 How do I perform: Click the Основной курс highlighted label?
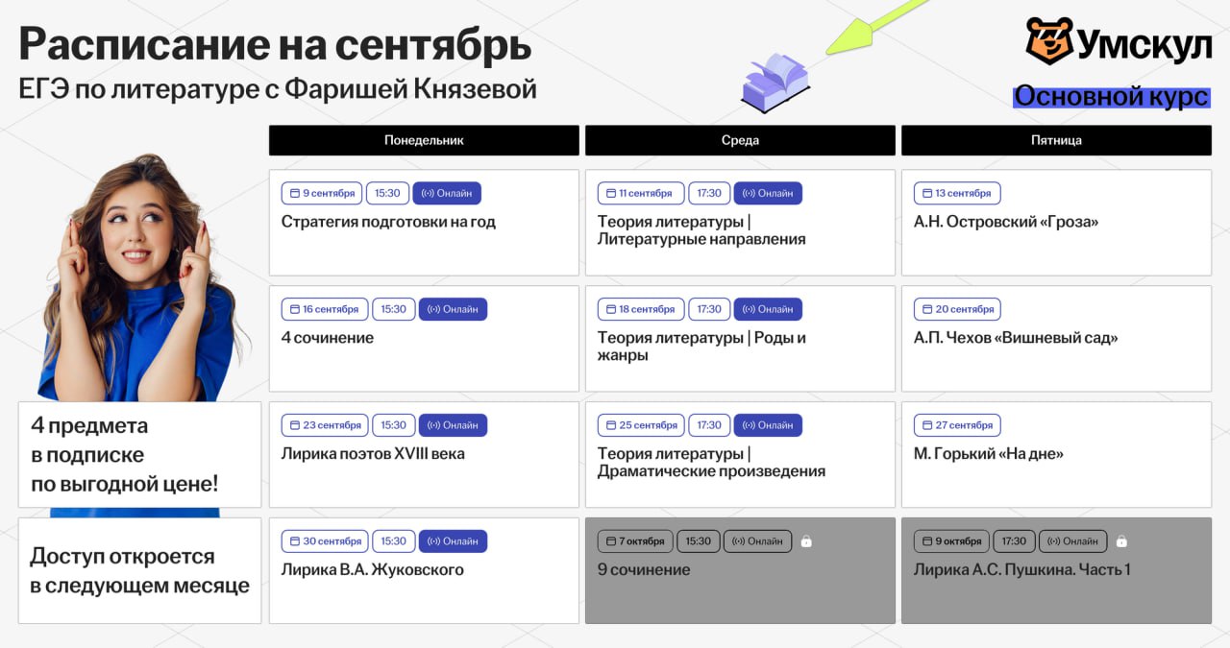[x=1111, y=97]
